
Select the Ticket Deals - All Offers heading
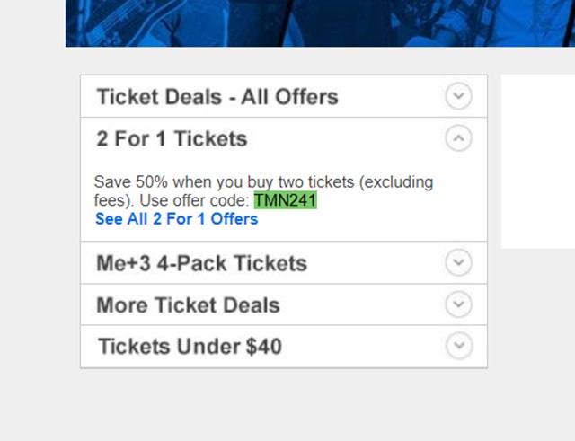click(217, 97)
